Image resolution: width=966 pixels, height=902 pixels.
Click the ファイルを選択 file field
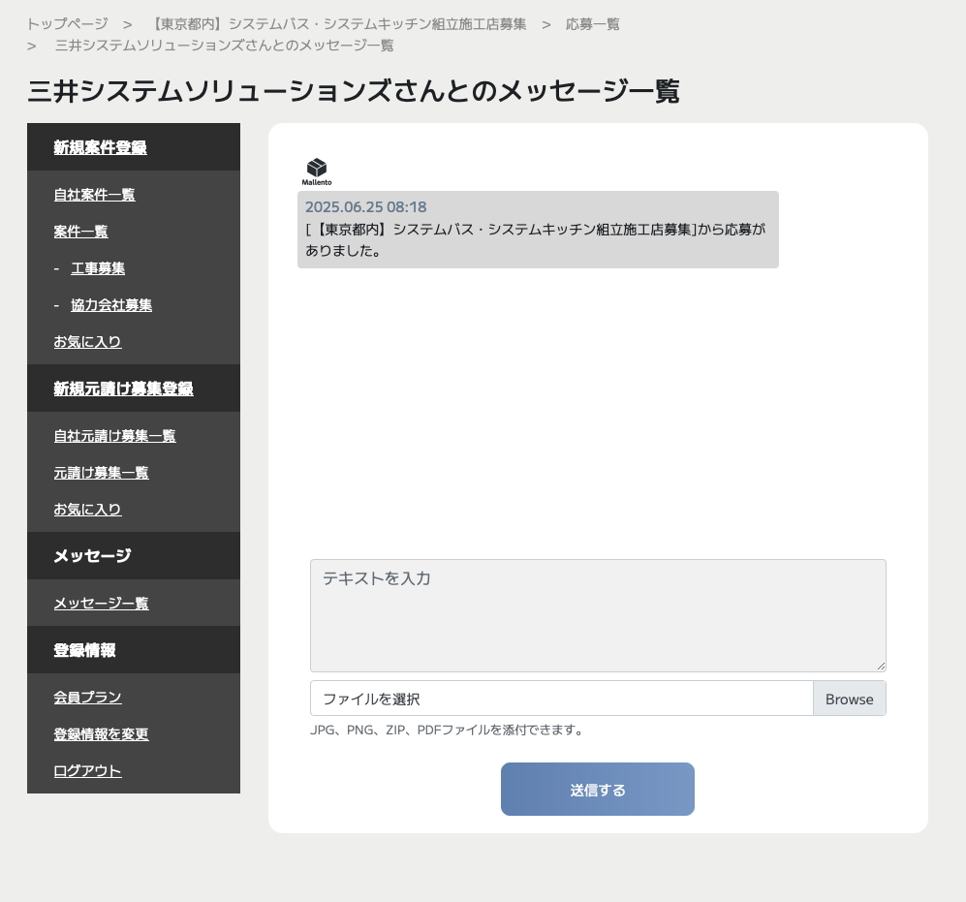(x=561, y=699)
